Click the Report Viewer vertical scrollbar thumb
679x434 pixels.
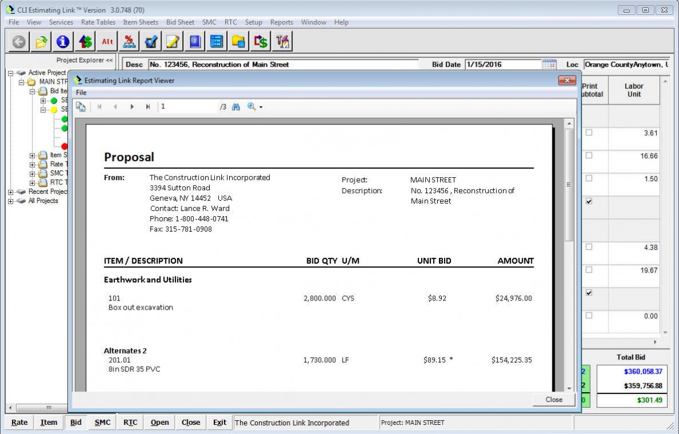pyautogui.click(x=569, y=185)
